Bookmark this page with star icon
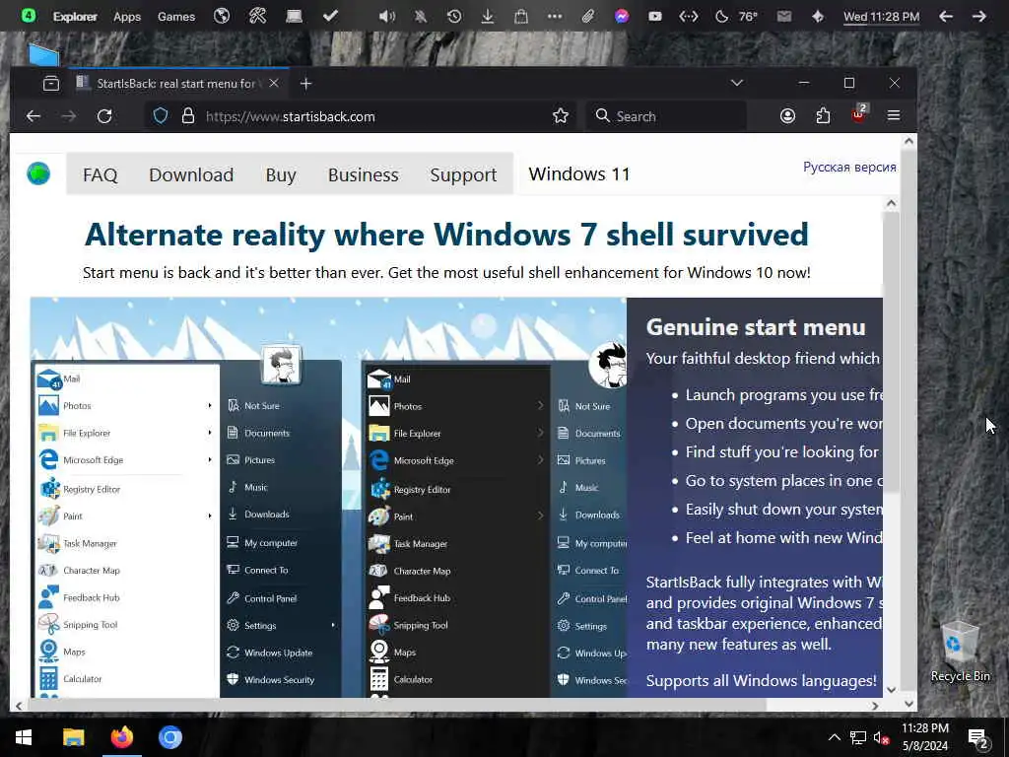 coord(561,116)
